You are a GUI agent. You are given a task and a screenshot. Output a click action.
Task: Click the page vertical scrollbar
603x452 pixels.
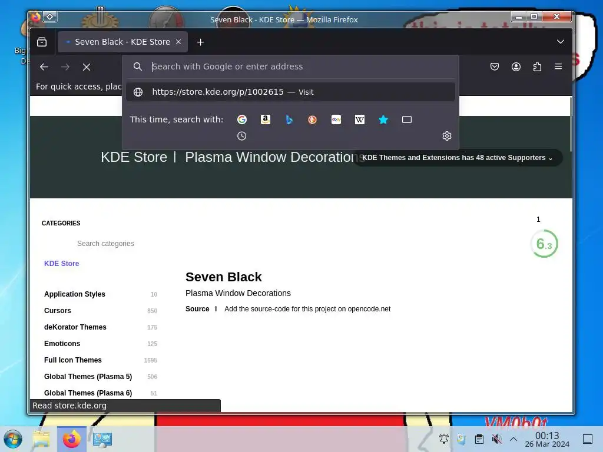coord(571,124)
